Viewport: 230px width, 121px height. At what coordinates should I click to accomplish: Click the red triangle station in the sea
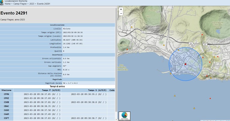210,98
